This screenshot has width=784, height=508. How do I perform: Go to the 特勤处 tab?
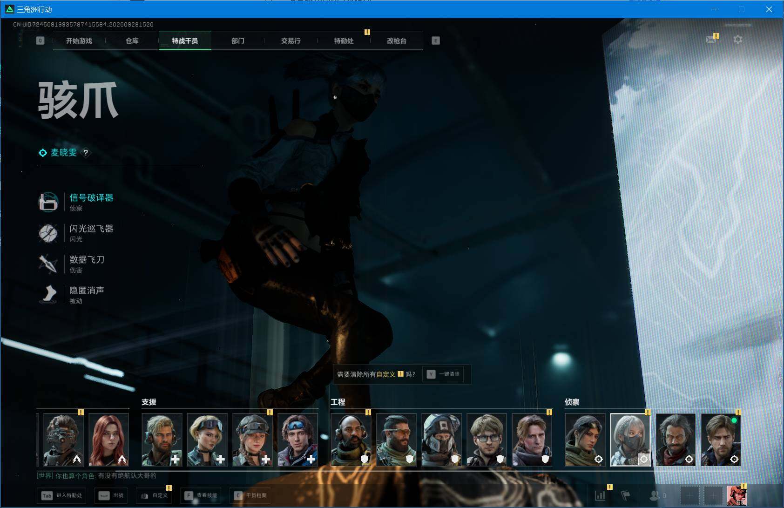344,41
